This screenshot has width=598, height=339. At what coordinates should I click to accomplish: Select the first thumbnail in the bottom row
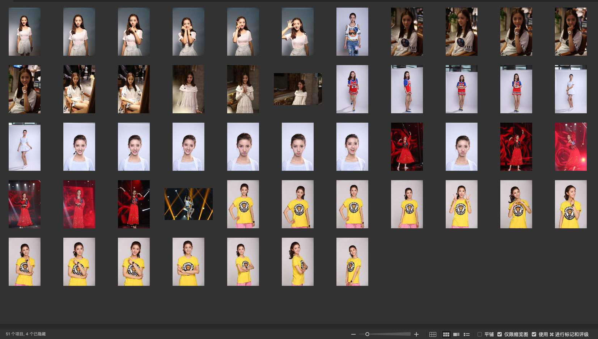(x=25, y=262)
